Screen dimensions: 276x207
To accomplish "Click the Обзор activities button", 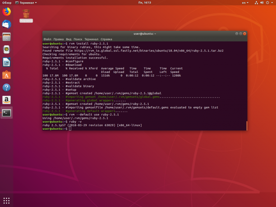I will coord(7,3).
